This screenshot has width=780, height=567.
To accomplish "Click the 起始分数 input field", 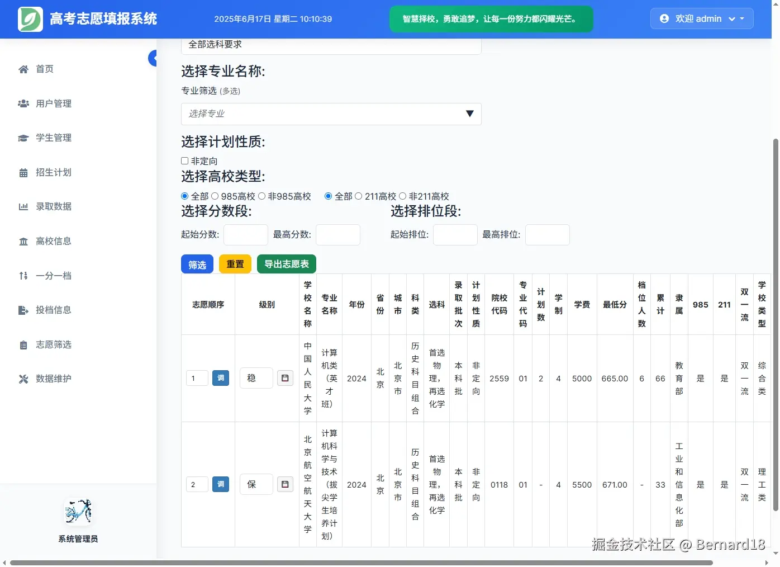I will [x=246, y=235].
